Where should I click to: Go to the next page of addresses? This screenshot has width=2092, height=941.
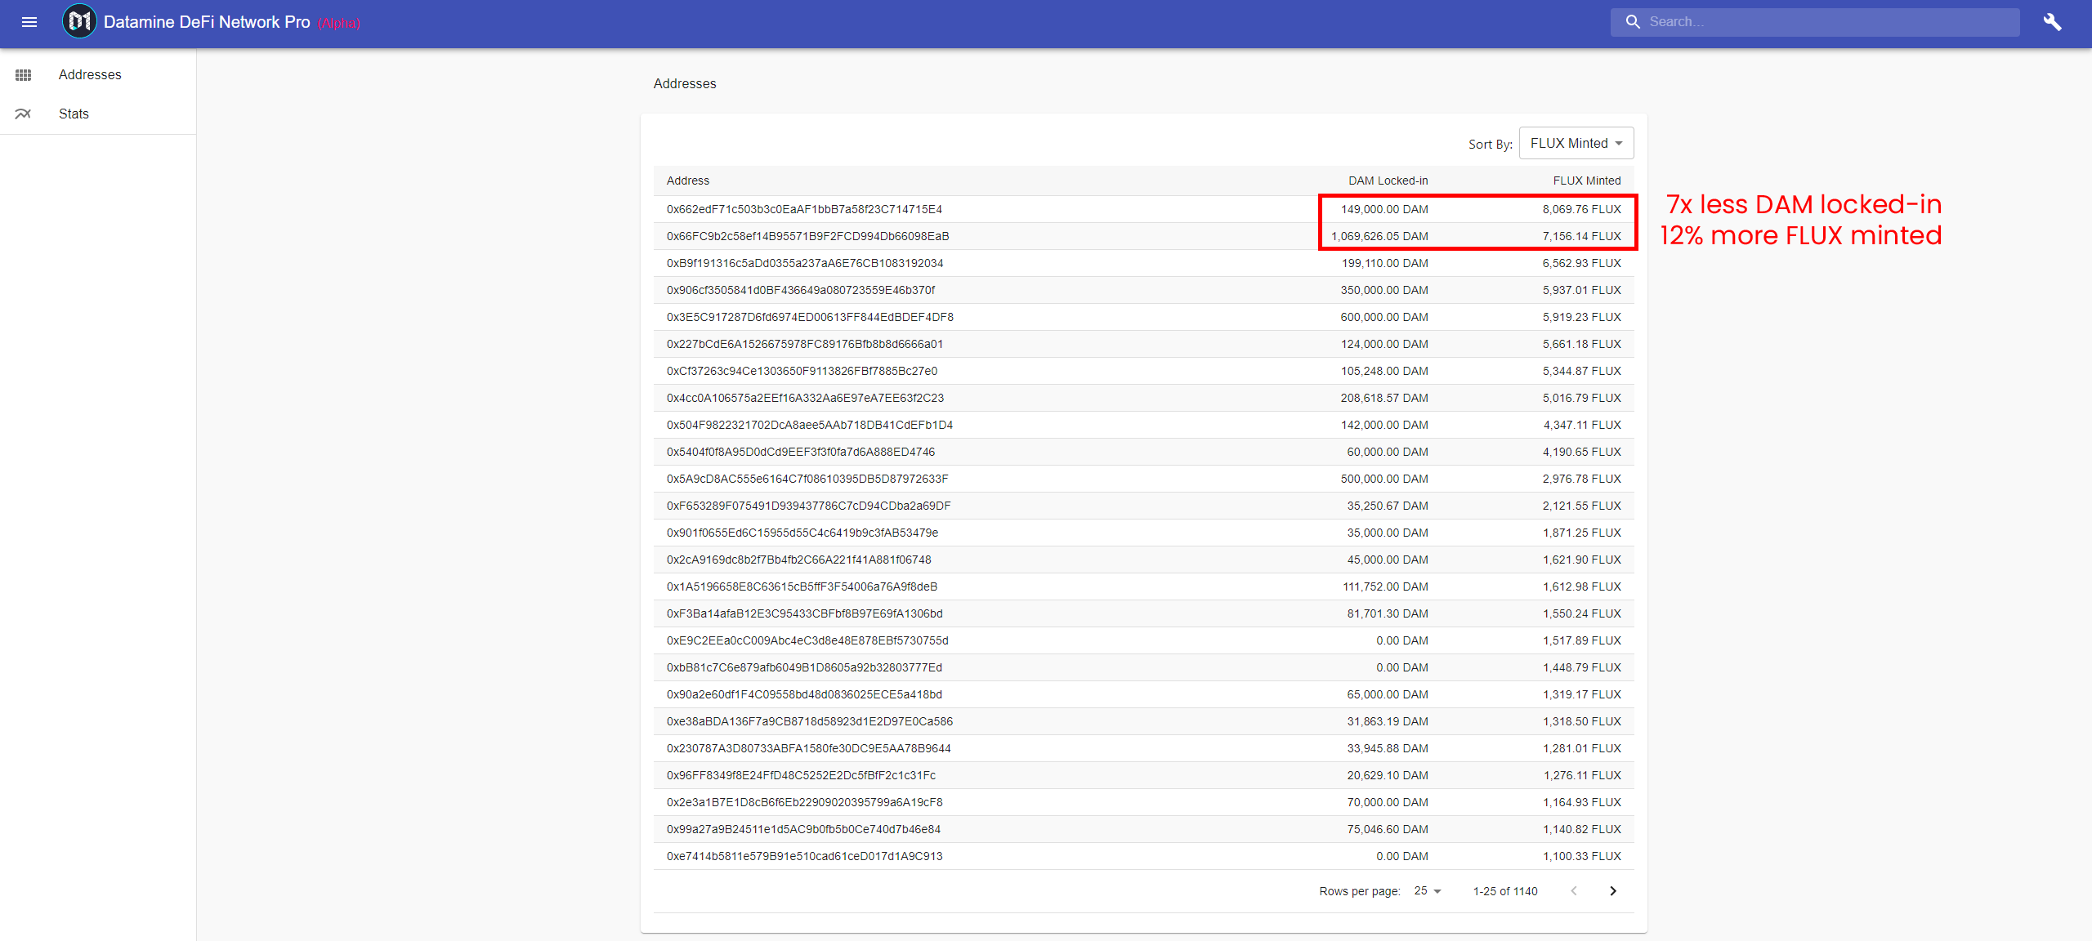1613,891
